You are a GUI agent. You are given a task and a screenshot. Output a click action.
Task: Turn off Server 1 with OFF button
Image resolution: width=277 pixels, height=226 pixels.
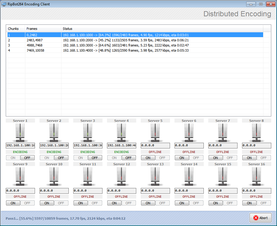27,158
